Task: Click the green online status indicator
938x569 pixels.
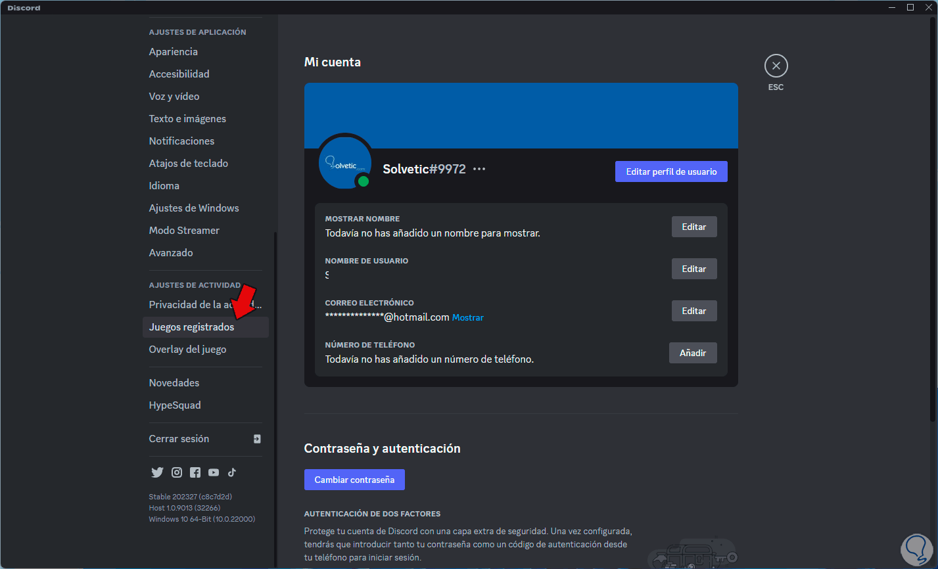Action: click(x=363, y=181)
